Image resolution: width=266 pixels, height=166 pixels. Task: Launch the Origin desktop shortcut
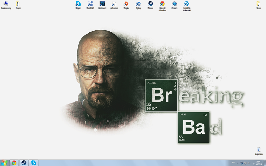[126, 5]
